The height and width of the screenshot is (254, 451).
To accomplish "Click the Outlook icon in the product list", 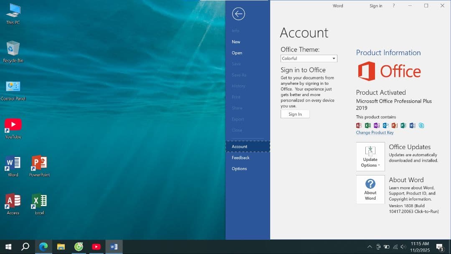I will (x=386, y=125).
